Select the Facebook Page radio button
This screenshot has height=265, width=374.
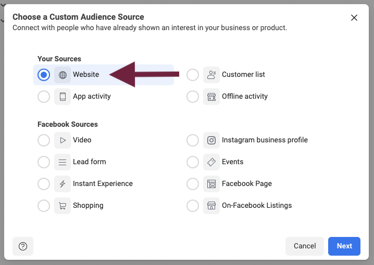click(193, 184)
